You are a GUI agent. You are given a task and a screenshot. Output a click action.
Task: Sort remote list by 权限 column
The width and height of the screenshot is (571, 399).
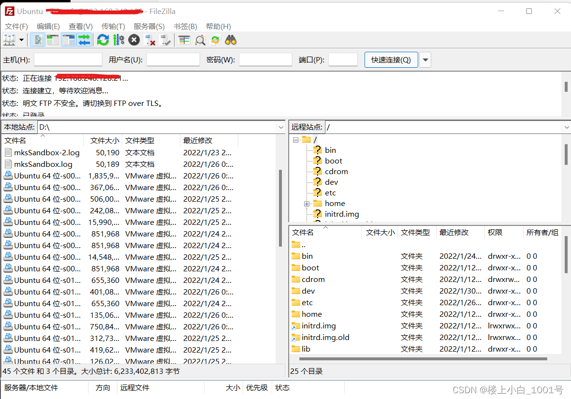(504, 233)
